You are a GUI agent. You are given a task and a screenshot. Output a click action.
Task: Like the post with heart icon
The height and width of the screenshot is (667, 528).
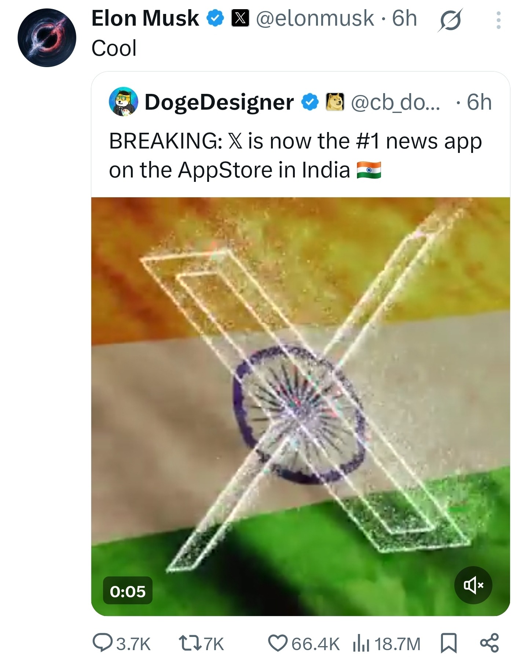[278, 644]
